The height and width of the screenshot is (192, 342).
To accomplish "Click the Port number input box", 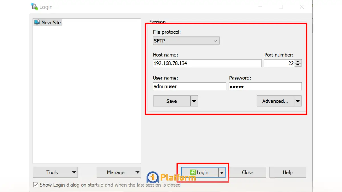I will pyautogui.click(x=279, y=63).
